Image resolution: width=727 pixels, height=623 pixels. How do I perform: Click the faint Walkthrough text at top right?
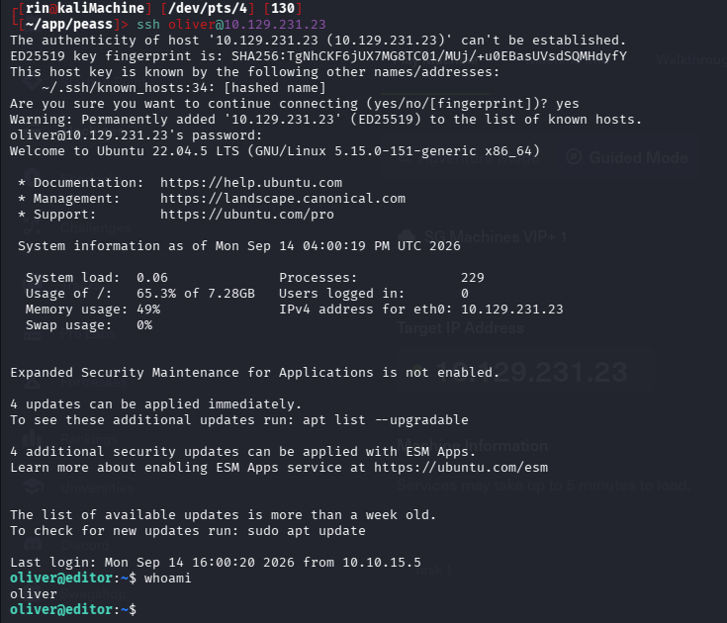(691, 59)
